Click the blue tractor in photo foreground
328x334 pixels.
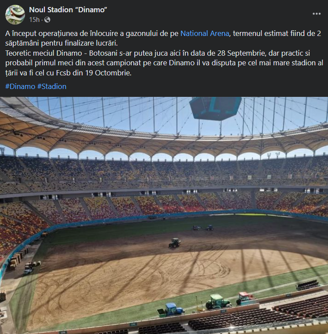[171, 309]
